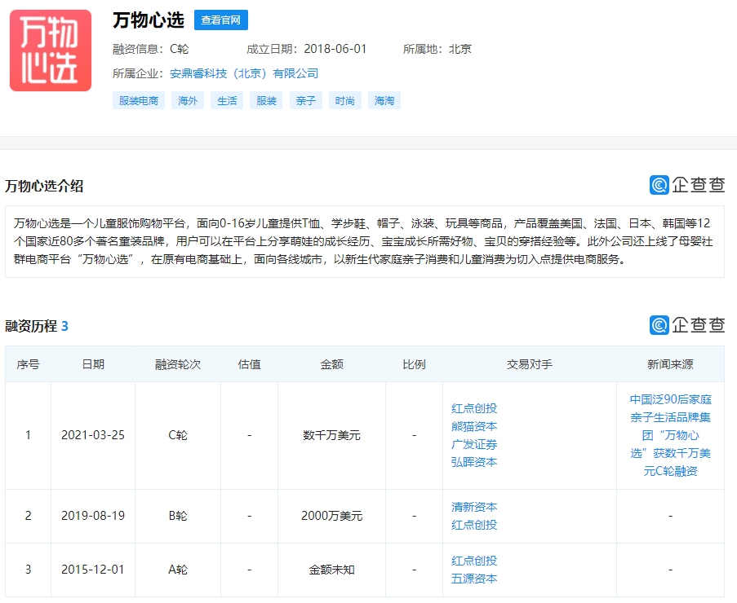Open the 熊猫资本 investor link
The image size is (737, 603).
tap(474, 426)
